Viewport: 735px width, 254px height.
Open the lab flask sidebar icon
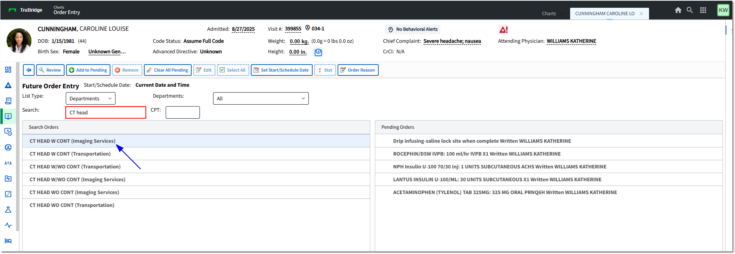[x=8, y=210]
